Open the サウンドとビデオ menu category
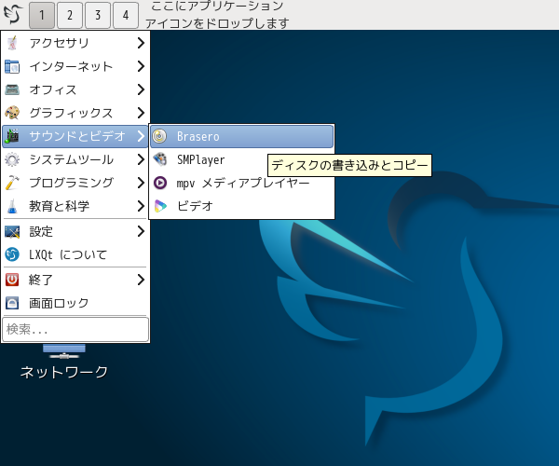The height and width of the screenshot is (466, 559). pyautogui.click(x=75, y=136)
